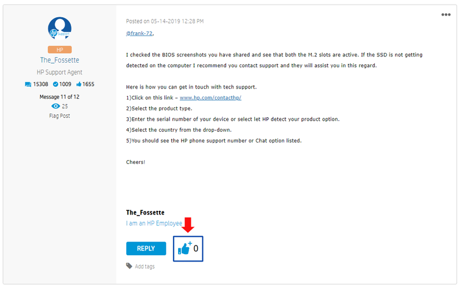
Task: Click the thumbs-up kudos icon near 1655
Action: point(77,85)
